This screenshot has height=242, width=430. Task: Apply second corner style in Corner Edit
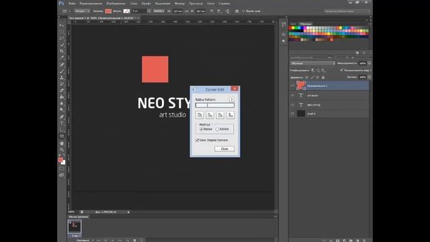(210, 115)
